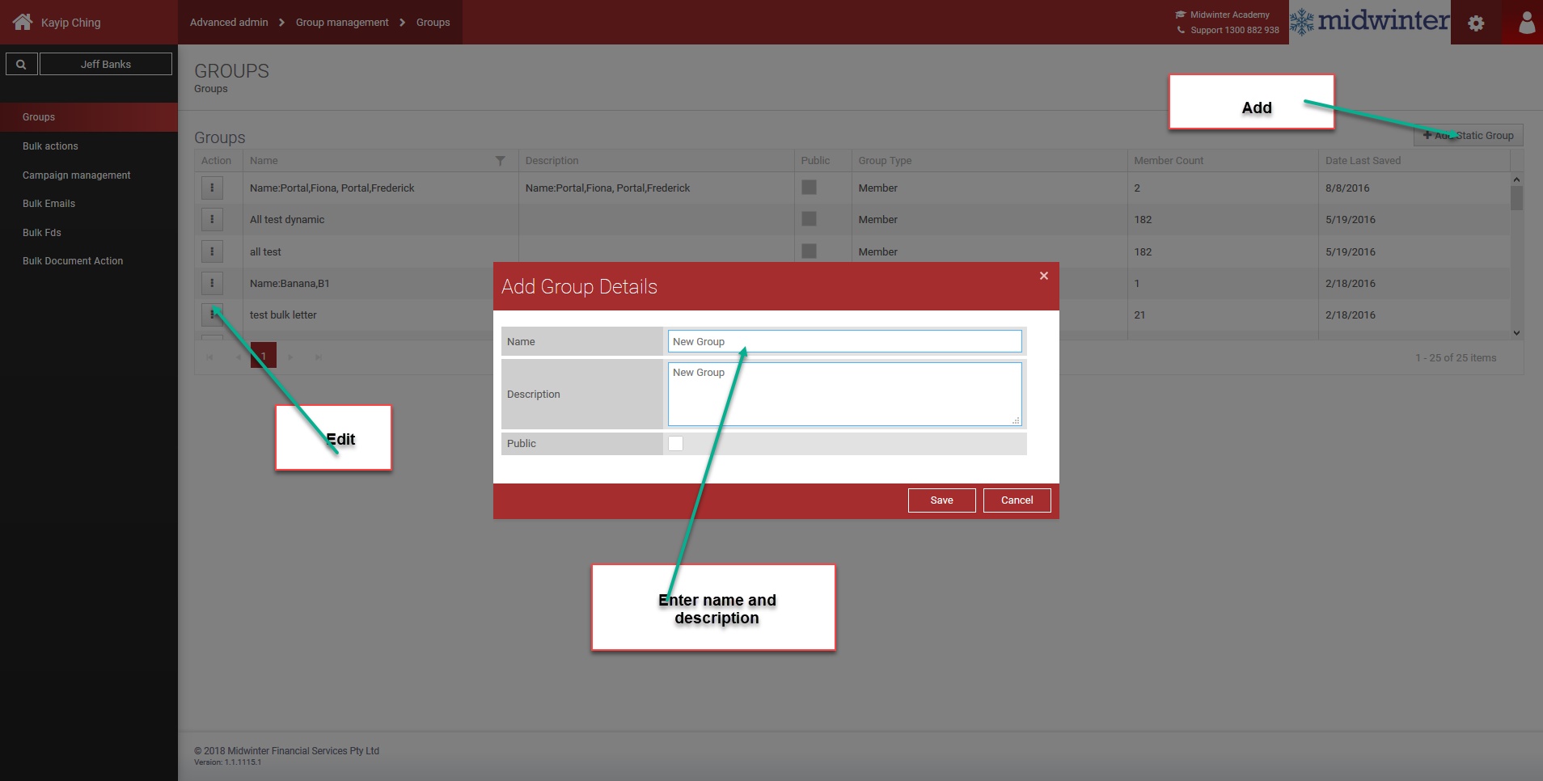Click the Groups breadcrumb
This screenshot has height=781, width=1543.
pyautogui.click(x=433, y=23)
